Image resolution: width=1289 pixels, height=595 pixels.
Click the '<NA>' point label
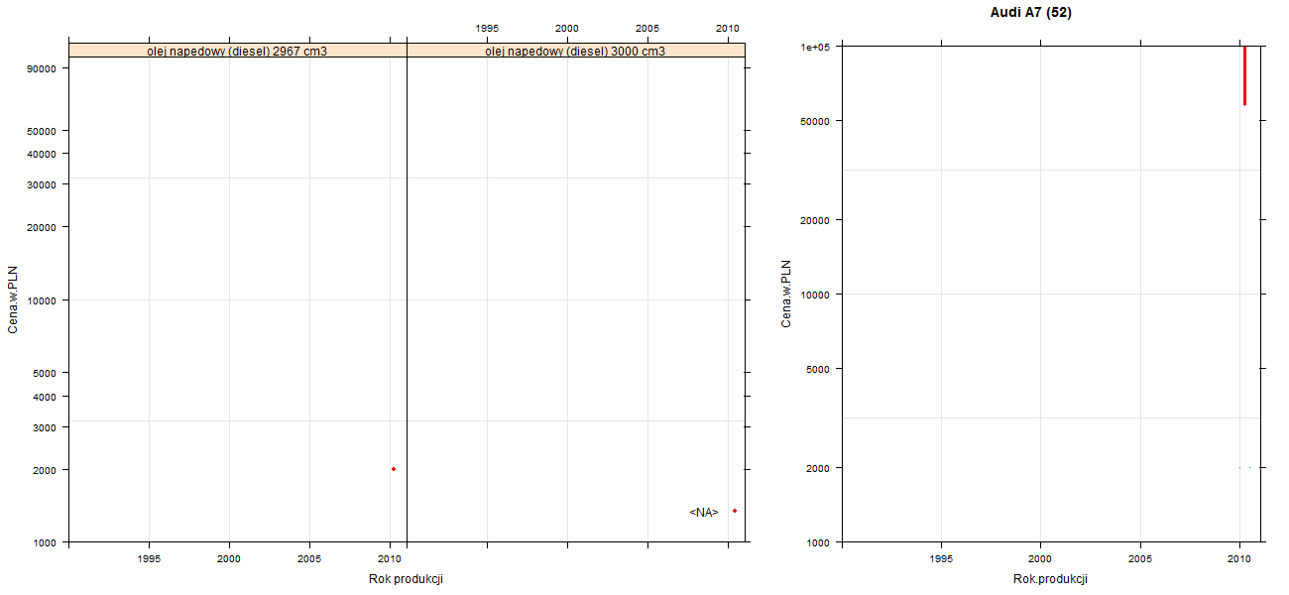point(704,513)
